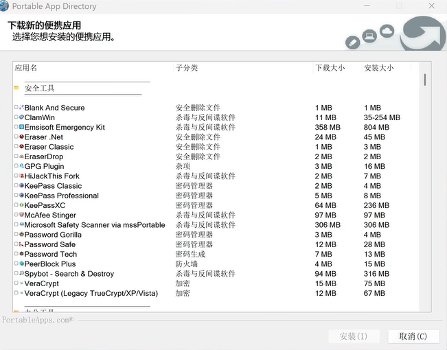Screen dimensions: 447x350
Task: Check the Blank And Secure checkbox
Action: [x=16, y=107]
